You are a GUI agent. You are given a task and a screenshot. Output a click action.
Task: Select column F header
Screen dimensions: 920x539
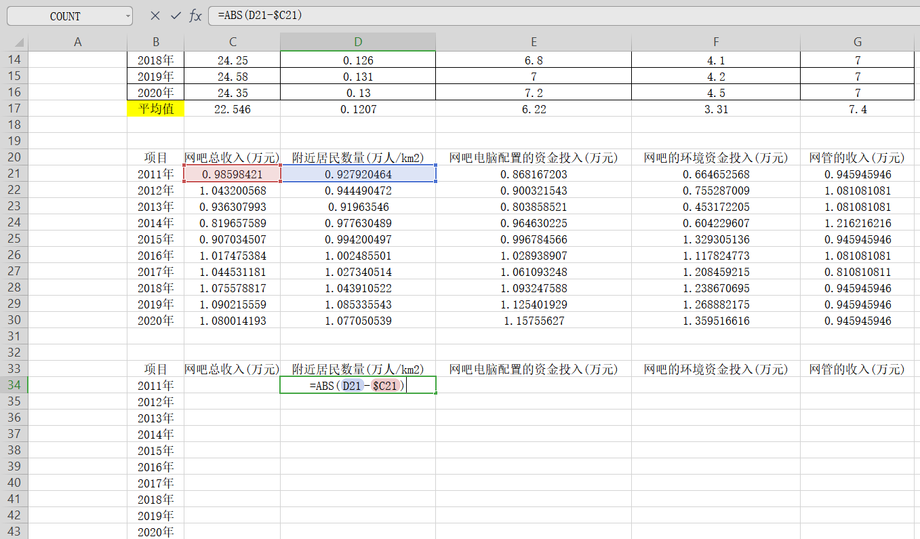716,42
